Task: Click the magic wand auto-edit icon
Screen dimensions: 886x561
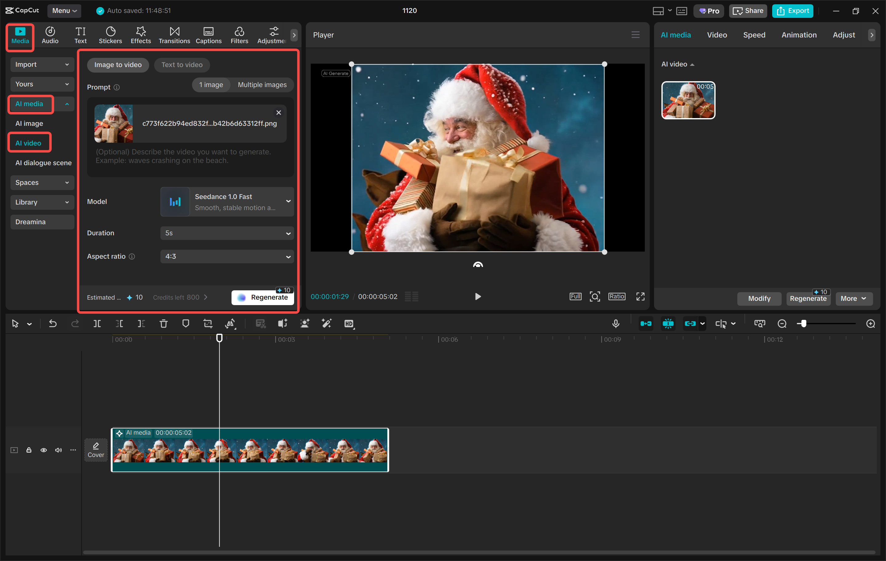Action: [x=327, y=324]
